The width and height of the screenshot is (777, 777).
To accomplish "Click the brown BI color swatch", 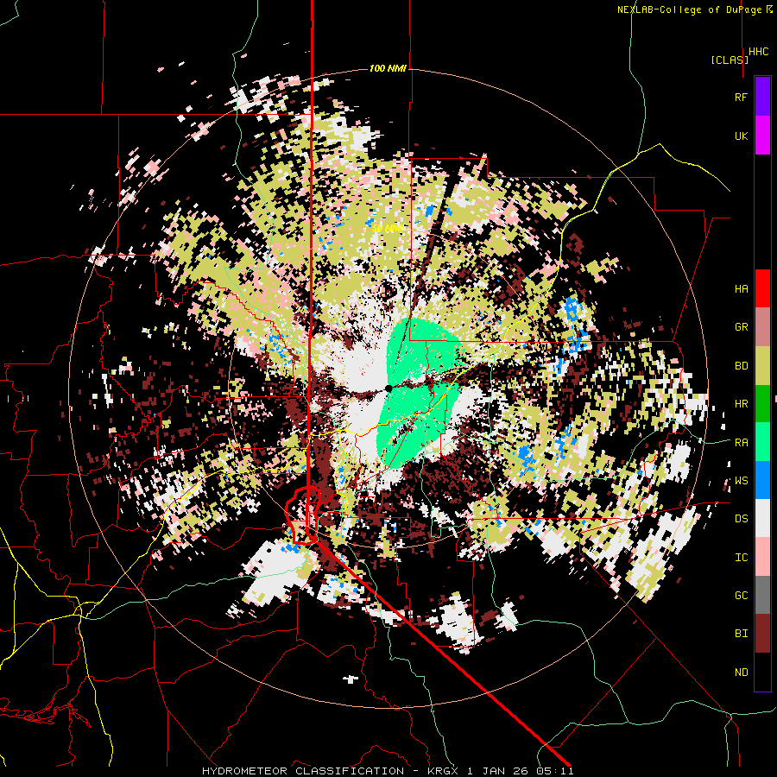I will pyautogui.click(x=762, y=634).
